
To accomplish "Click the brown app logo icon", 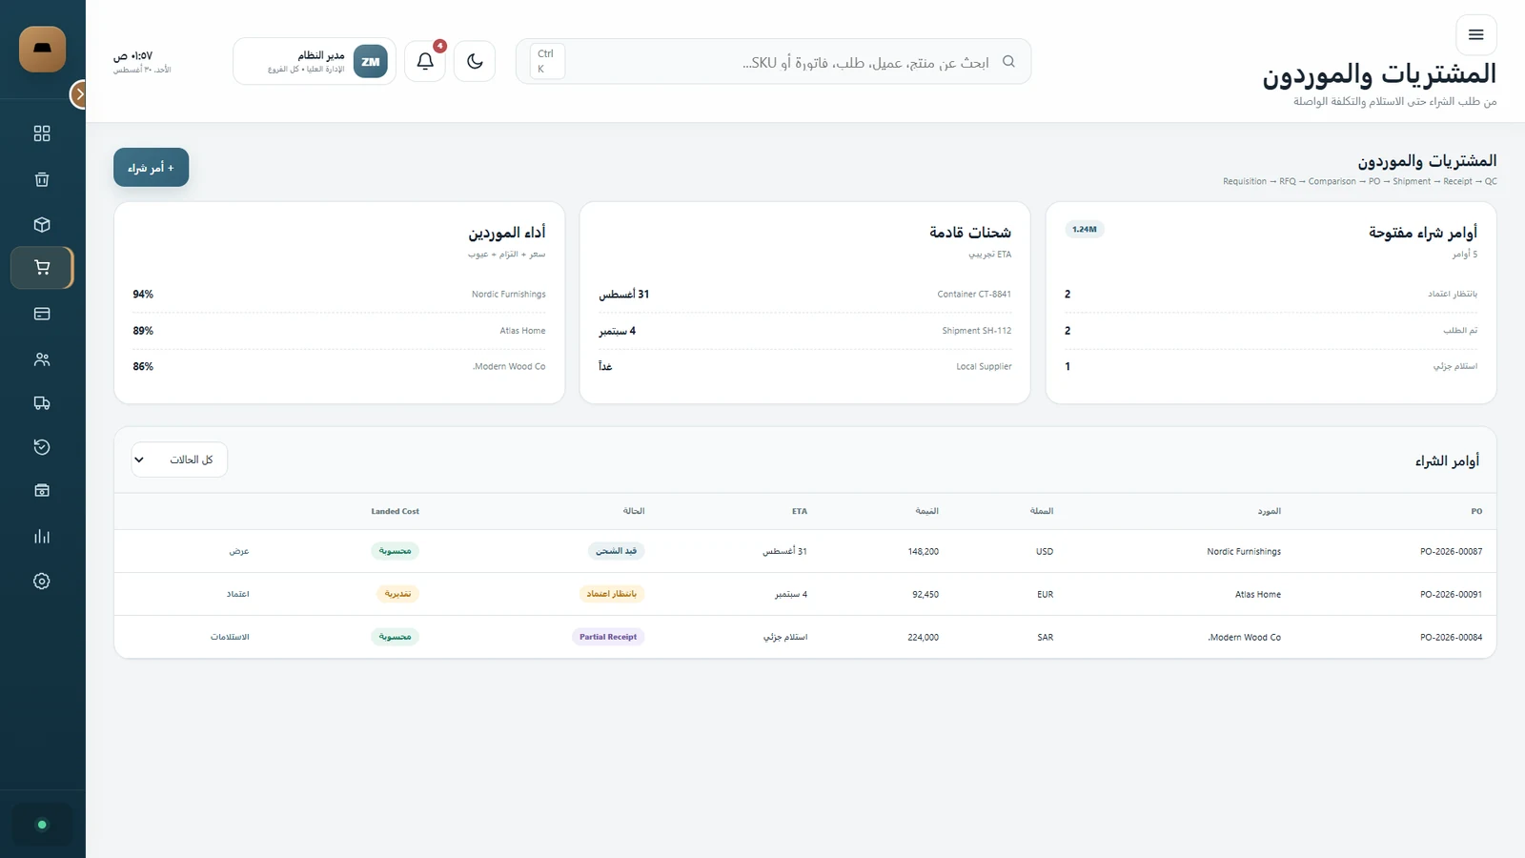I will tap(42, 49).
